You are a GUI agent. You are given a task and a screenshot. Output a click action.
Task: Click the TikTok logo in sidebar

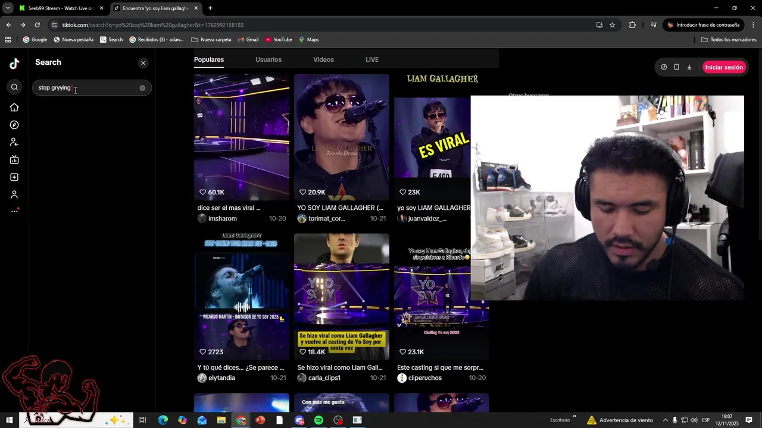(x=14, y=64)
